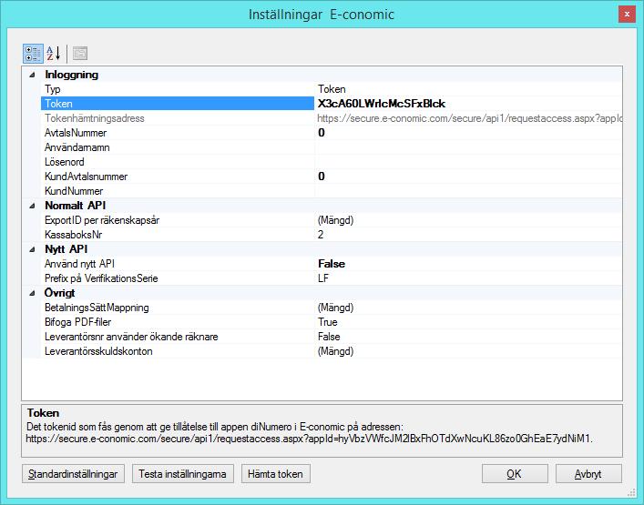
Task: Select ExportID per räkenskapsår row
Action: (332, 220)
